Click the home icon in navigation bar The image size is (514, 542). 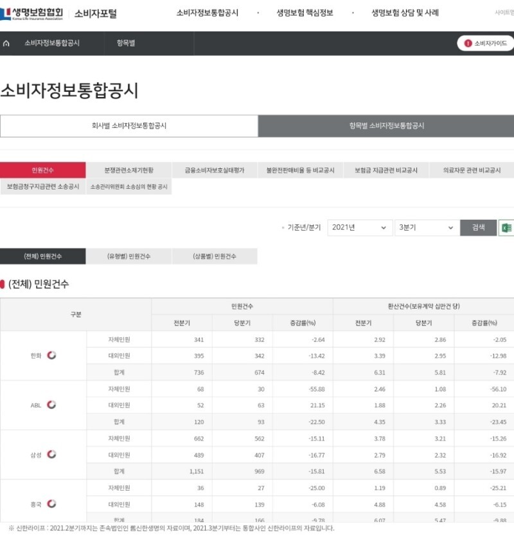point(6,43)
